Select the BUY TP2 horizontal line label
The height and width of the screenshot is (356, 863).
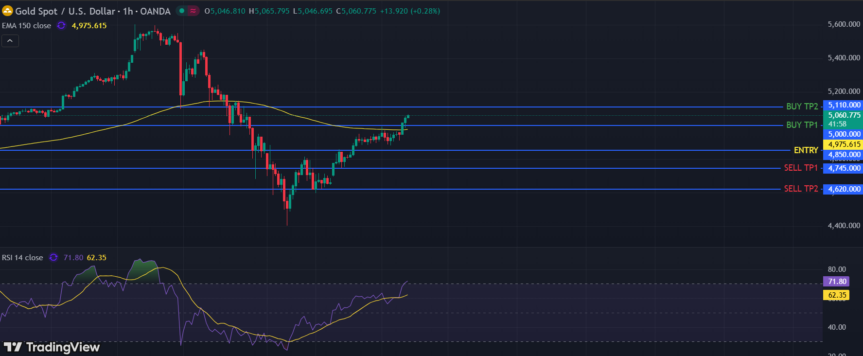802,107
